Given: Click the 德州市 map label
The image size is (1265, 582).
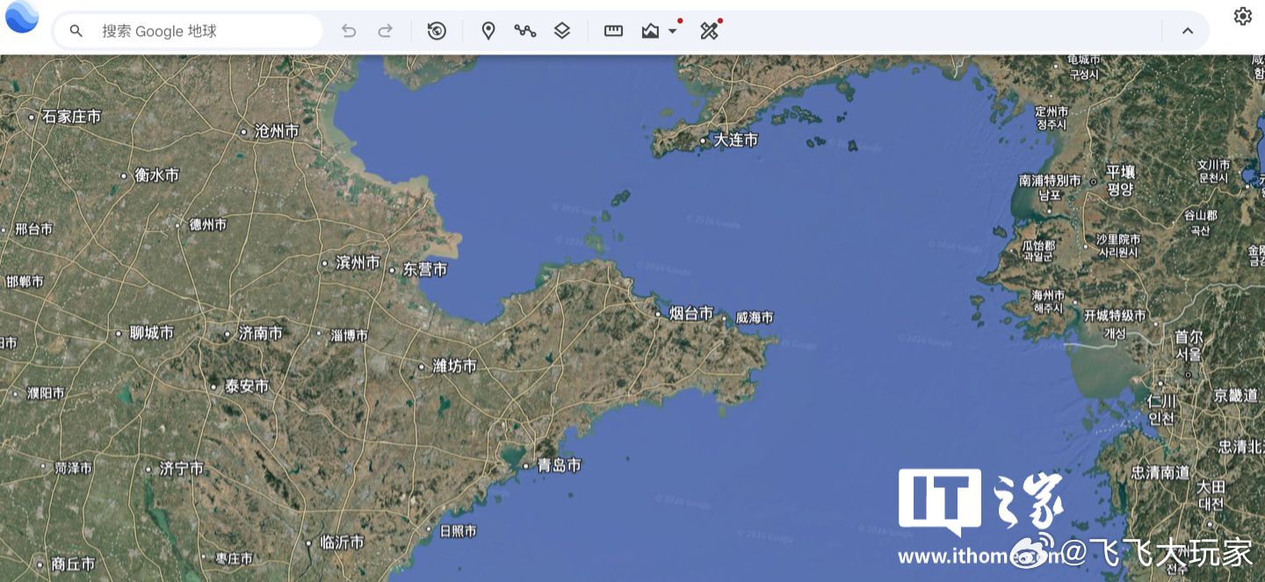Looking at the screenshot, I should [x=208, y=225].
